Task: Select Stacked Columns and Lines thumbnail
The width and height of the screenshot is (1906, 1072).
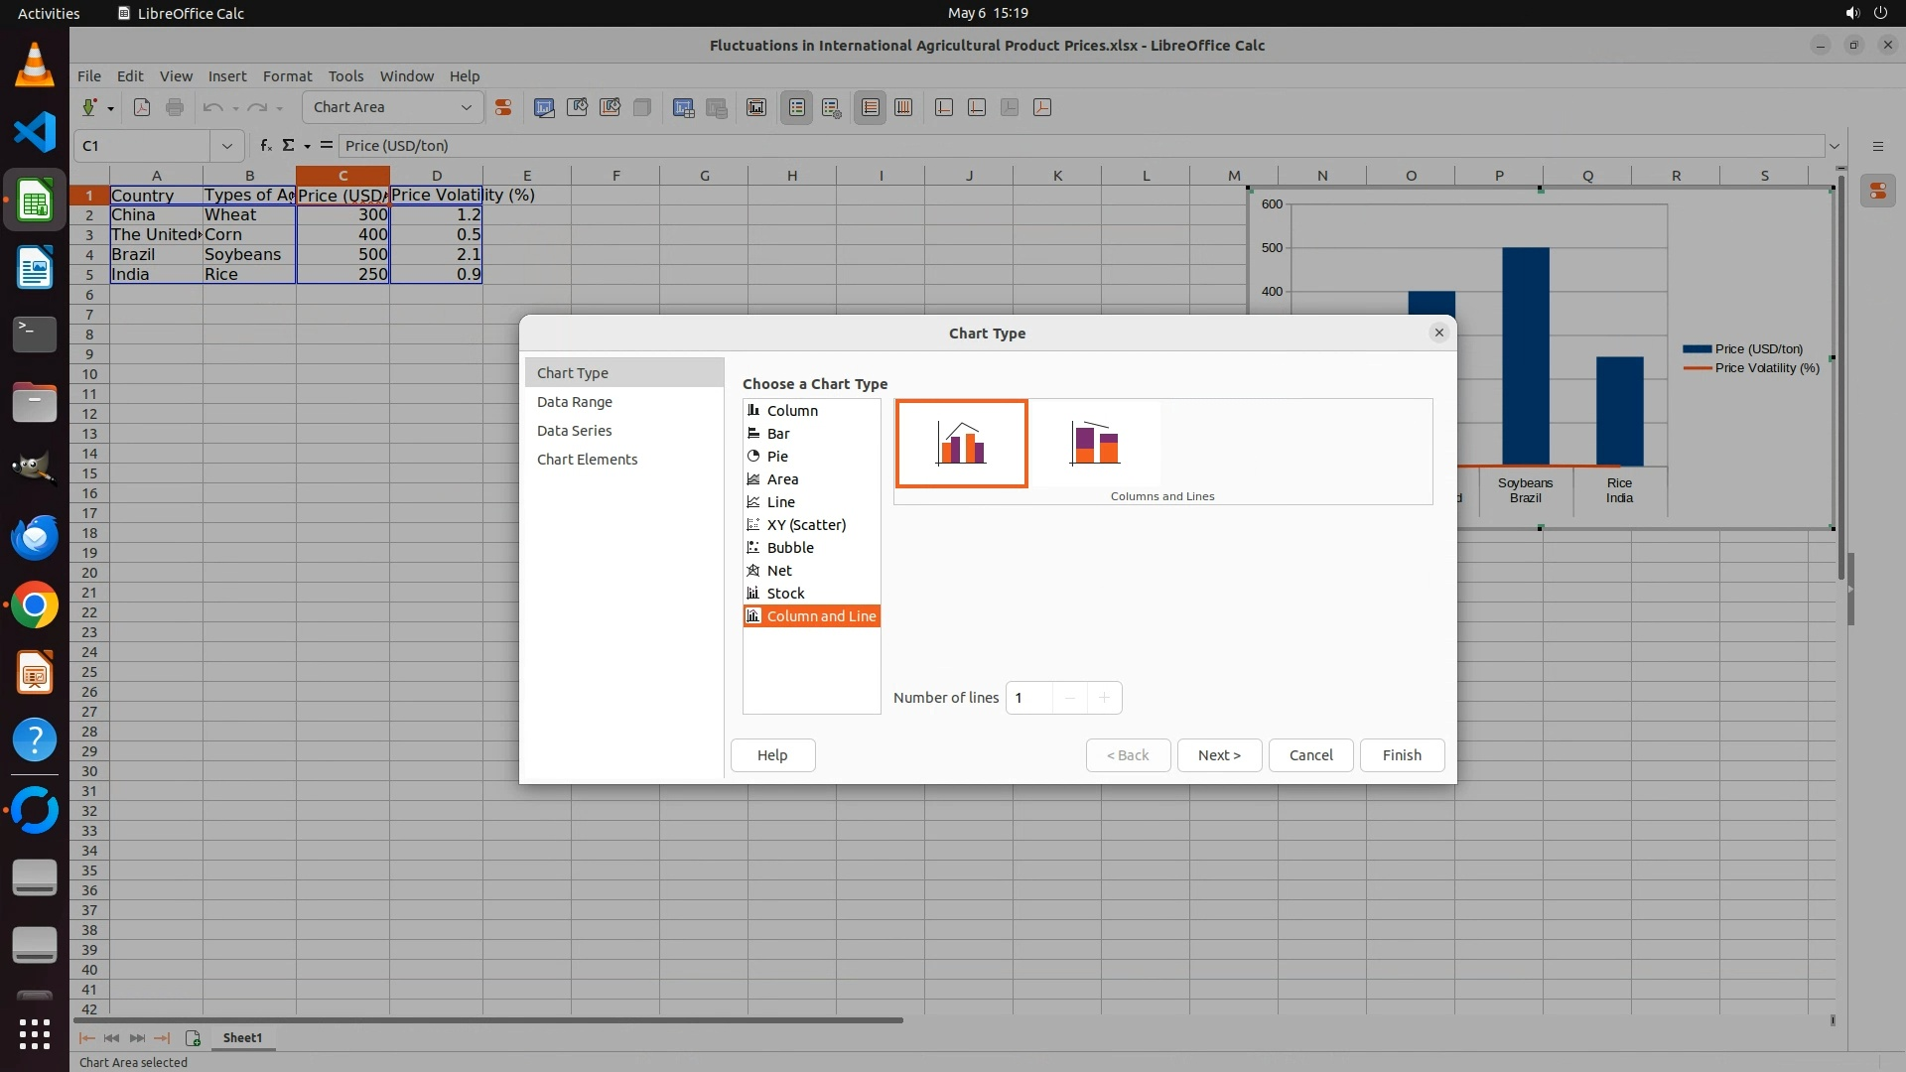Action: tap(1095, 444)
